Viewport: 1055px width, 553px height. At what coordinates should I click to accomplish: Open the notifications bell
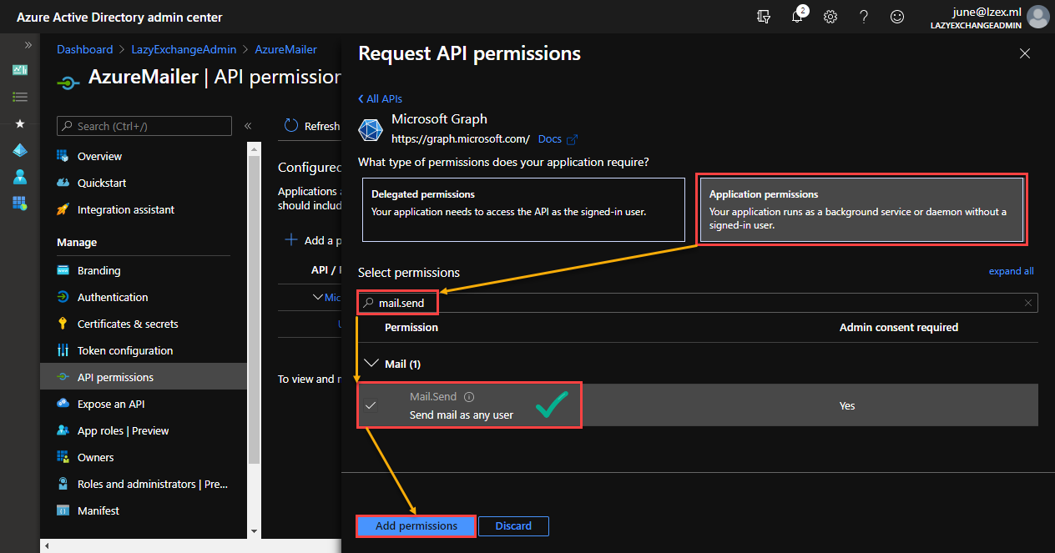point(797,17)
